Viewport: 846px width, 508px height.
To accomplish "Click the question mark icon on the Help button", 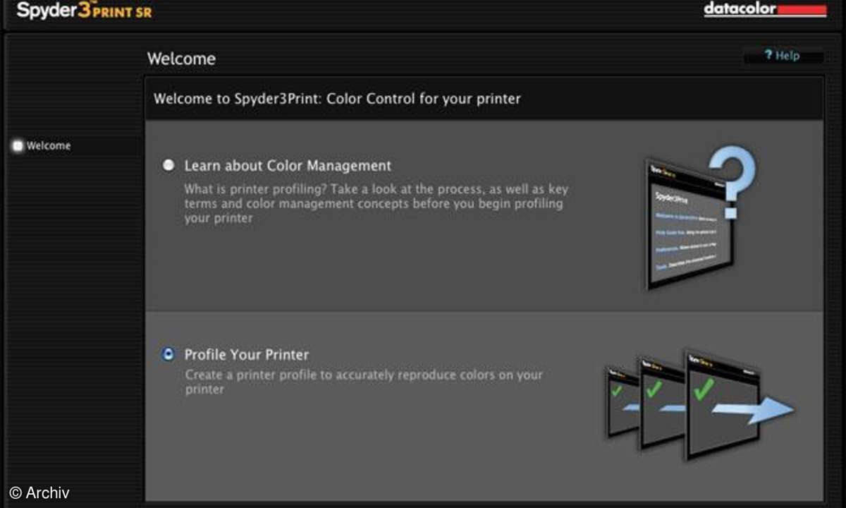I will tap(768, 56).
